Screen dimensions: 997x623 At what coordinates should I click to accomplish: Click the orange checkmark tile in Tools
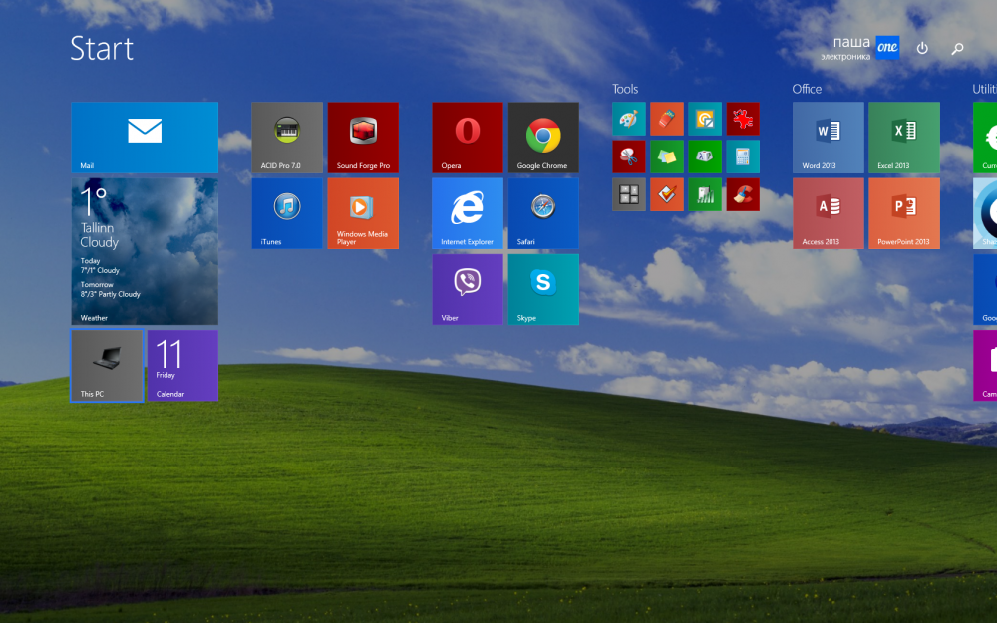pos(667,194)
